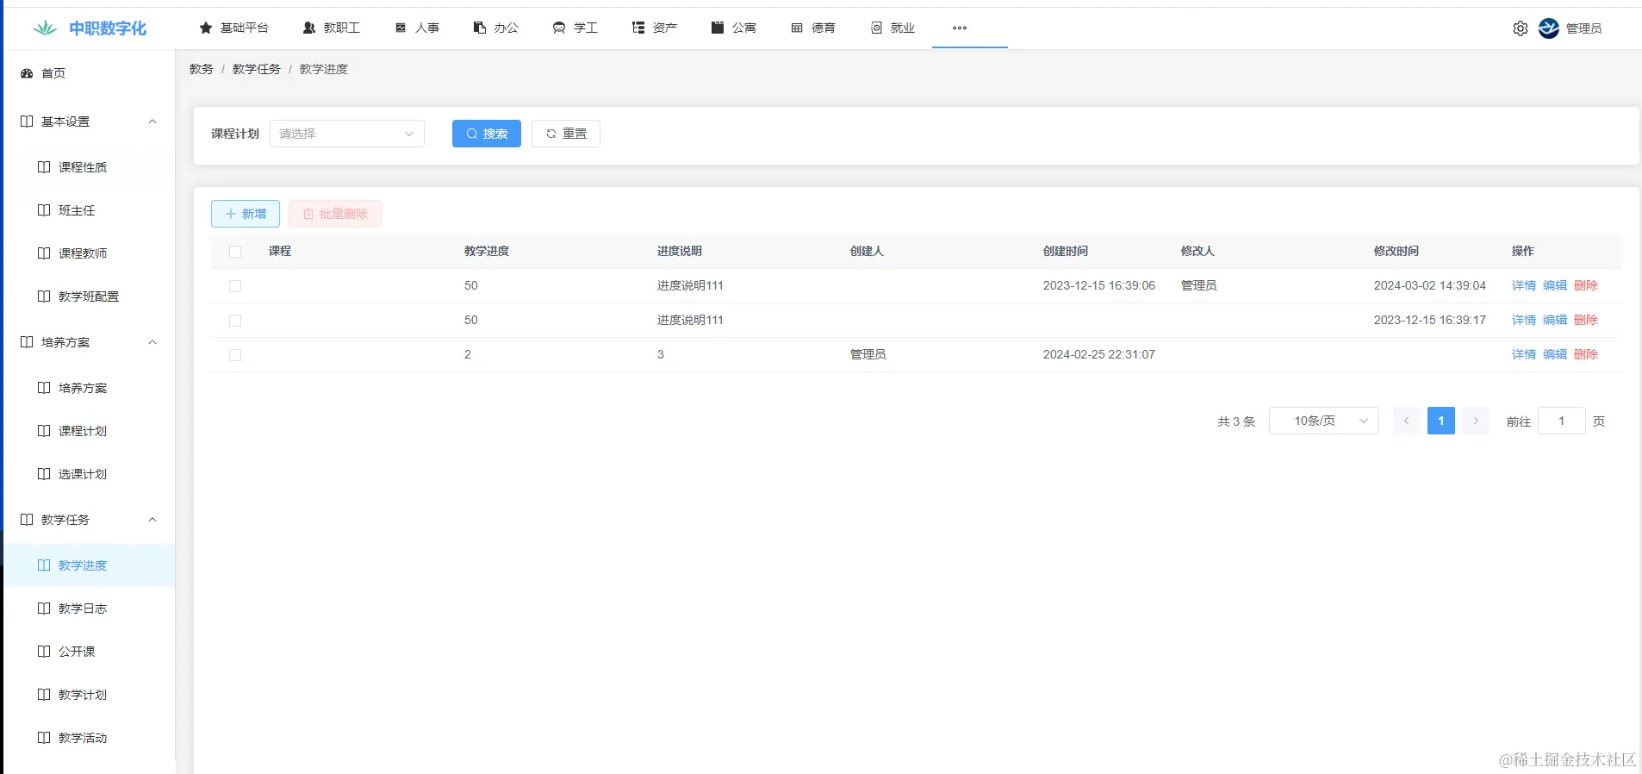Click 教学任务 in the breadcrumb
This screenshot has width=1642, height=774.
tap(257, 69)
